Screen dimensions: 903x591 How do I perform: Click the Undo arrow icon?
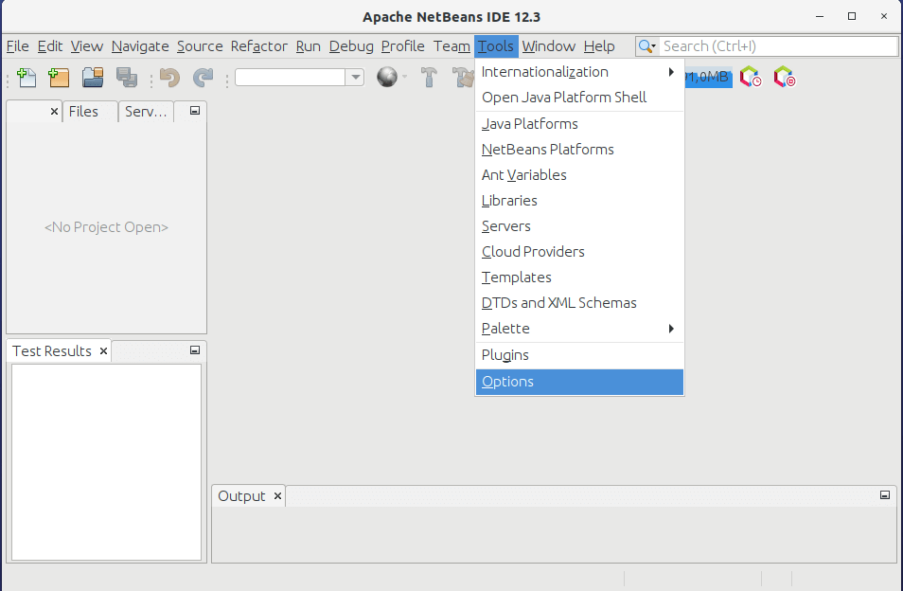point(169,77)
